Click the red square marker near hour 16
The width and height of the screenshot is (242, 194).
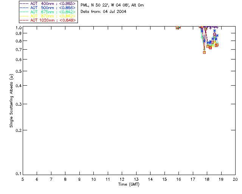177,28
